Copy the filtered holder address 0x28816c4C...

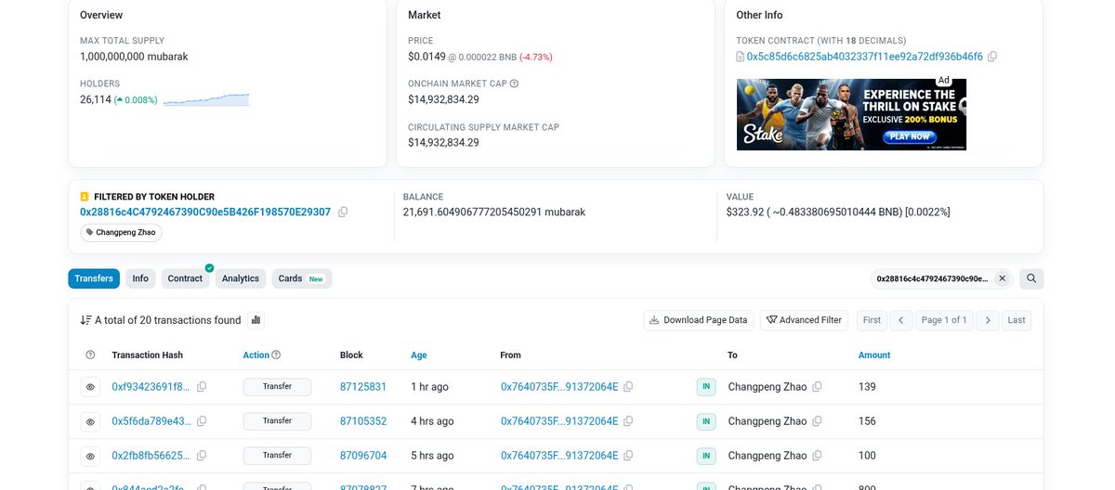click(x=343, y=213)
